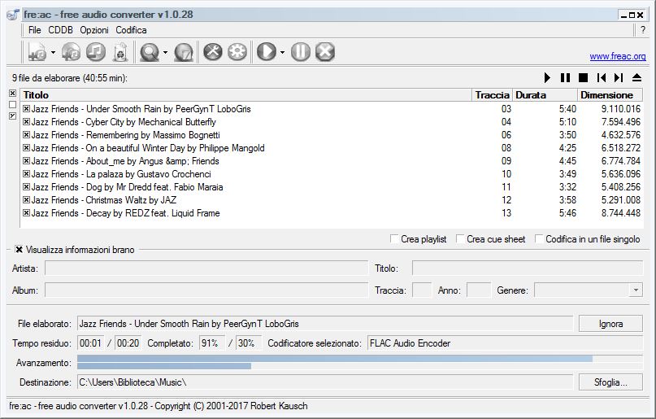Click the music note remove-track toolbar icon

point(96,52)
